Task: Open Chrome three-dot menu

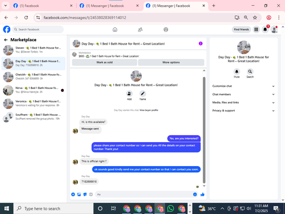Action: click(279, 18)
